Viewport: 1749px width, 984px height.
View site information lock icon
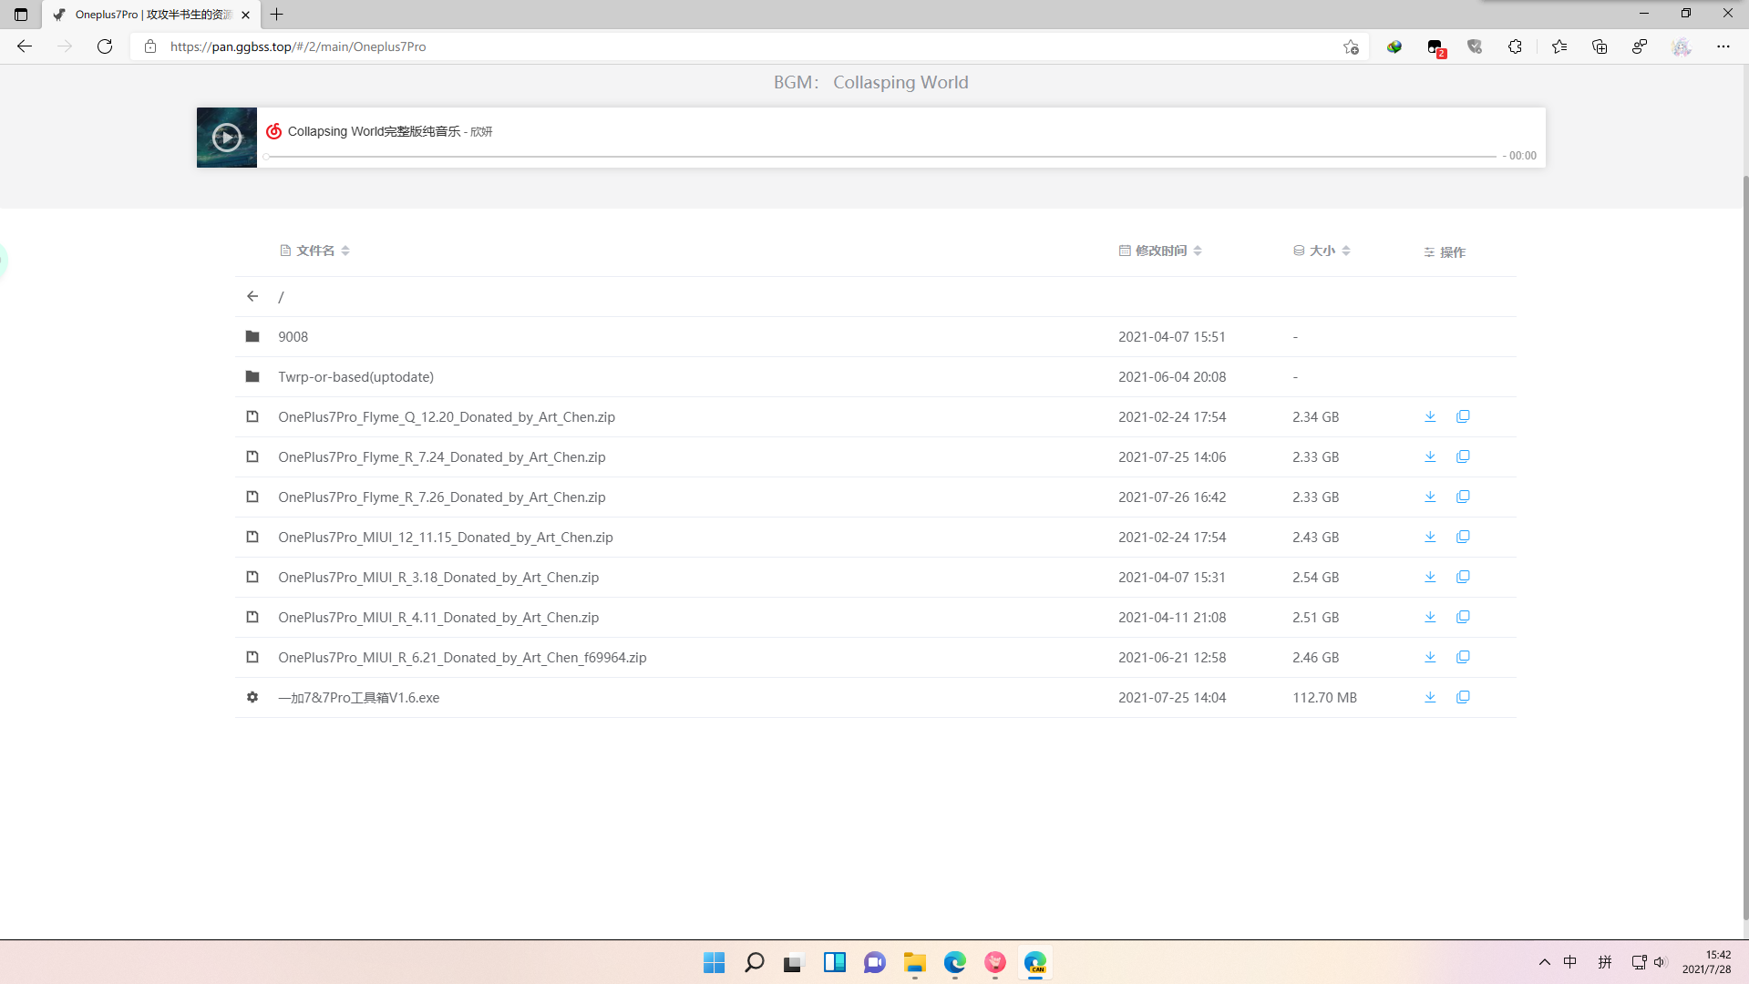pyautogui.click(x=150, y=46)
